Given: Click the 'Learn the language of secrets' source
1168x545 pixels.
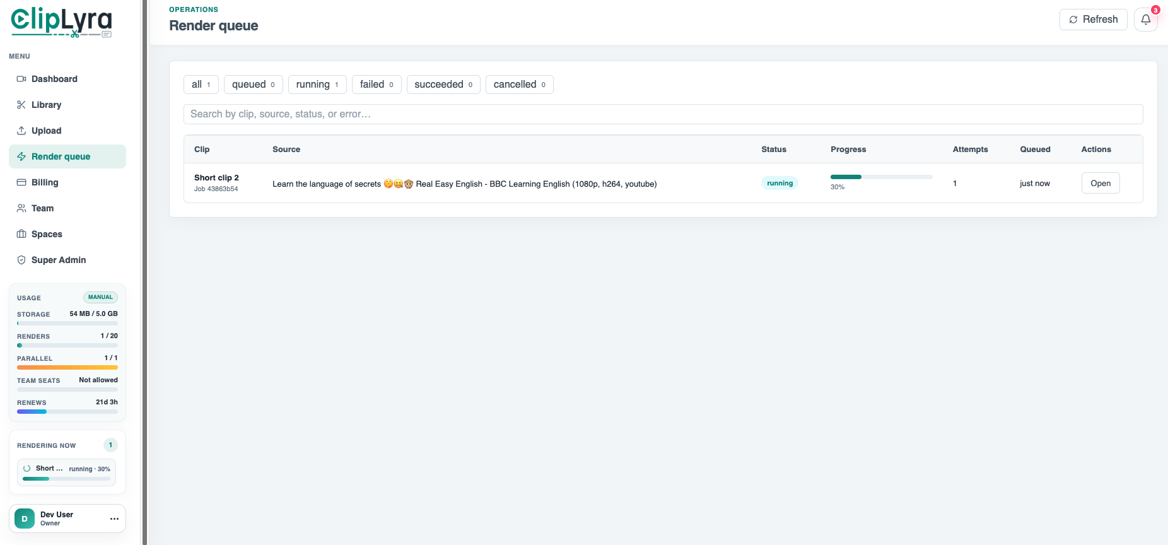Looking at the screenshot, I should [x=465, y=184].
